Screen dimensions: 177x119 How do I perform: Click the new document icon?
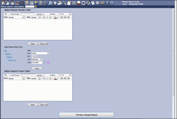pos(69,3)
